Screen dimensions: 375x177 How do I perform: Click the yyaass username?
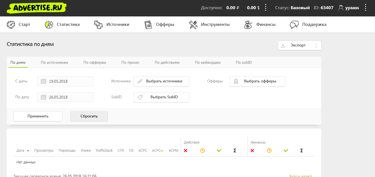352,8
